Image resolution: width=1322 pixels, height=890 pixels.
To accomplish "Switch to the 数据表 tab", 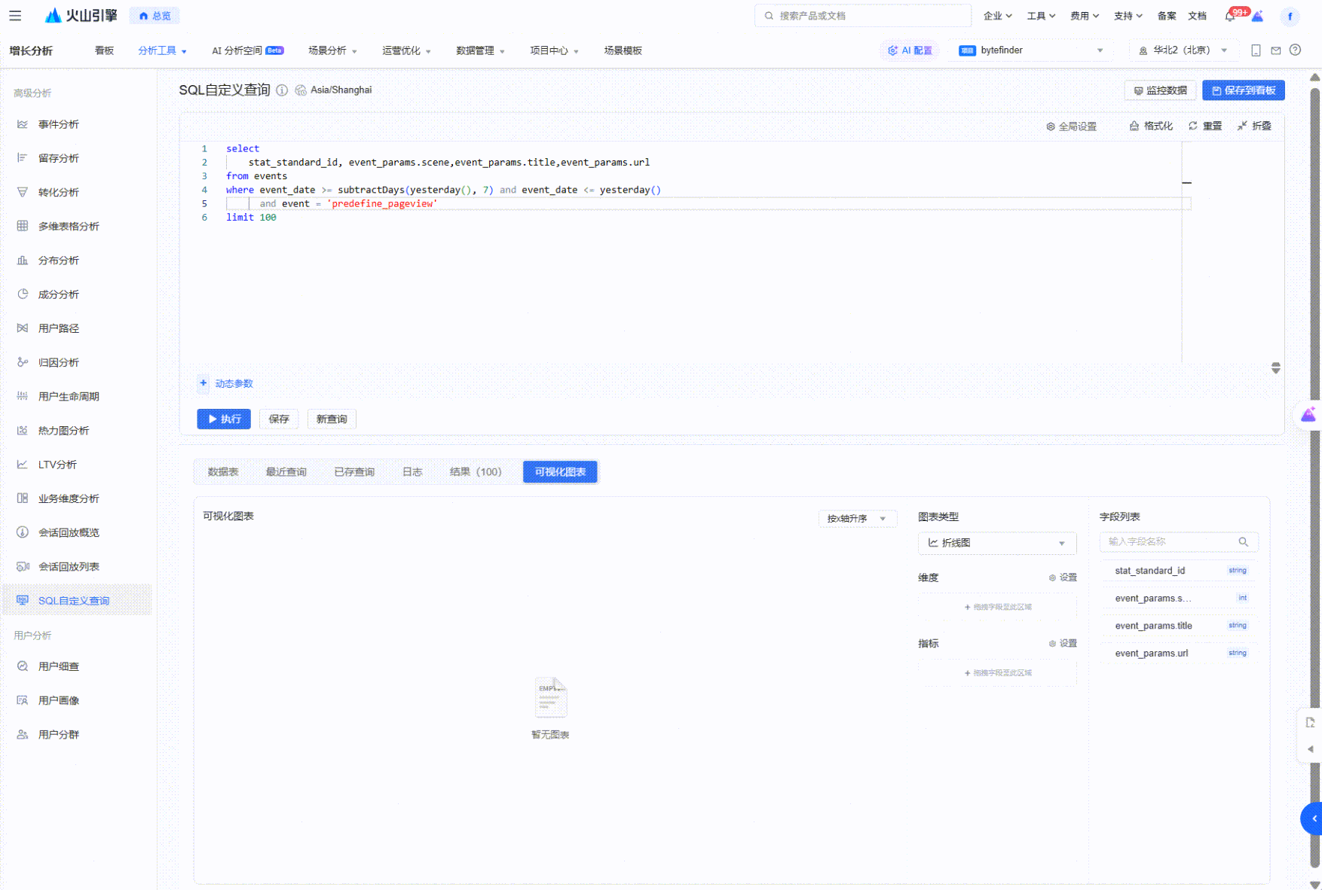I will [x=223, y=472].
